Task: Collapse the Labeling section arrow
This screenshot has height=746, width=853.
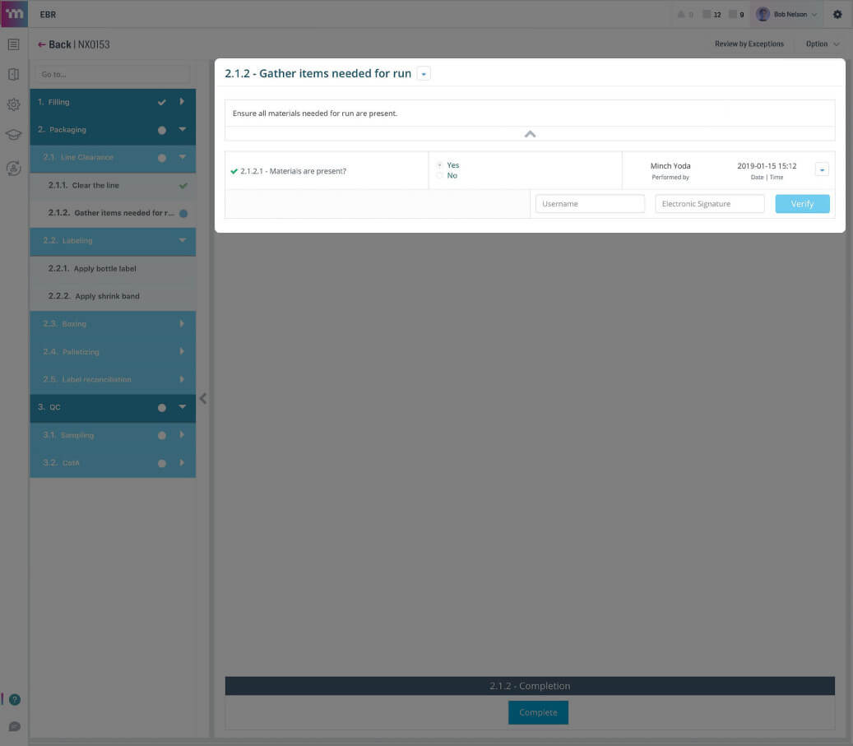Action: coord(183,240)
